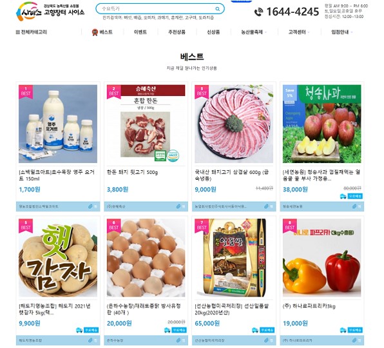This screenshot has width=384, height=348.
Task: Expand the 농산물축제 dropdown menu
Action: pyautogui.click(x=254, y=32)
